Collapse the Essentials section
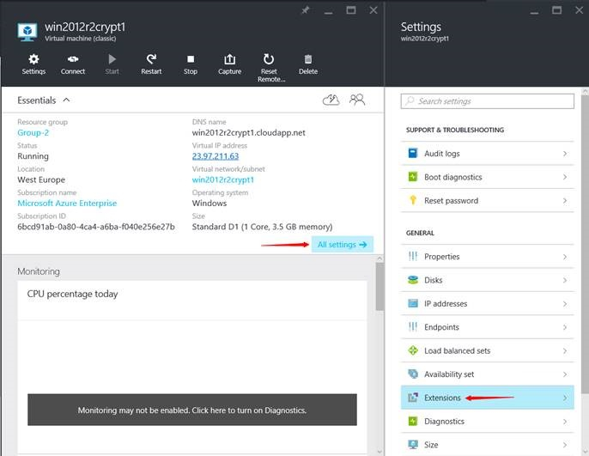589x456 pixels. point(67,100)
